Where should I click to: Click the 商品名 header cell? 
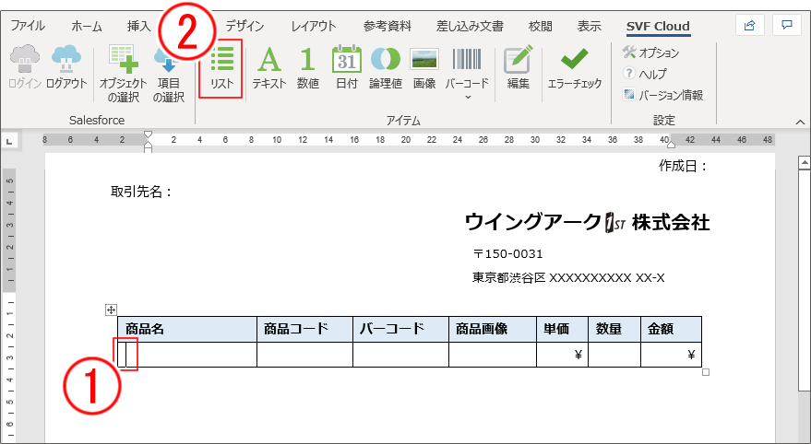[187, 329]
